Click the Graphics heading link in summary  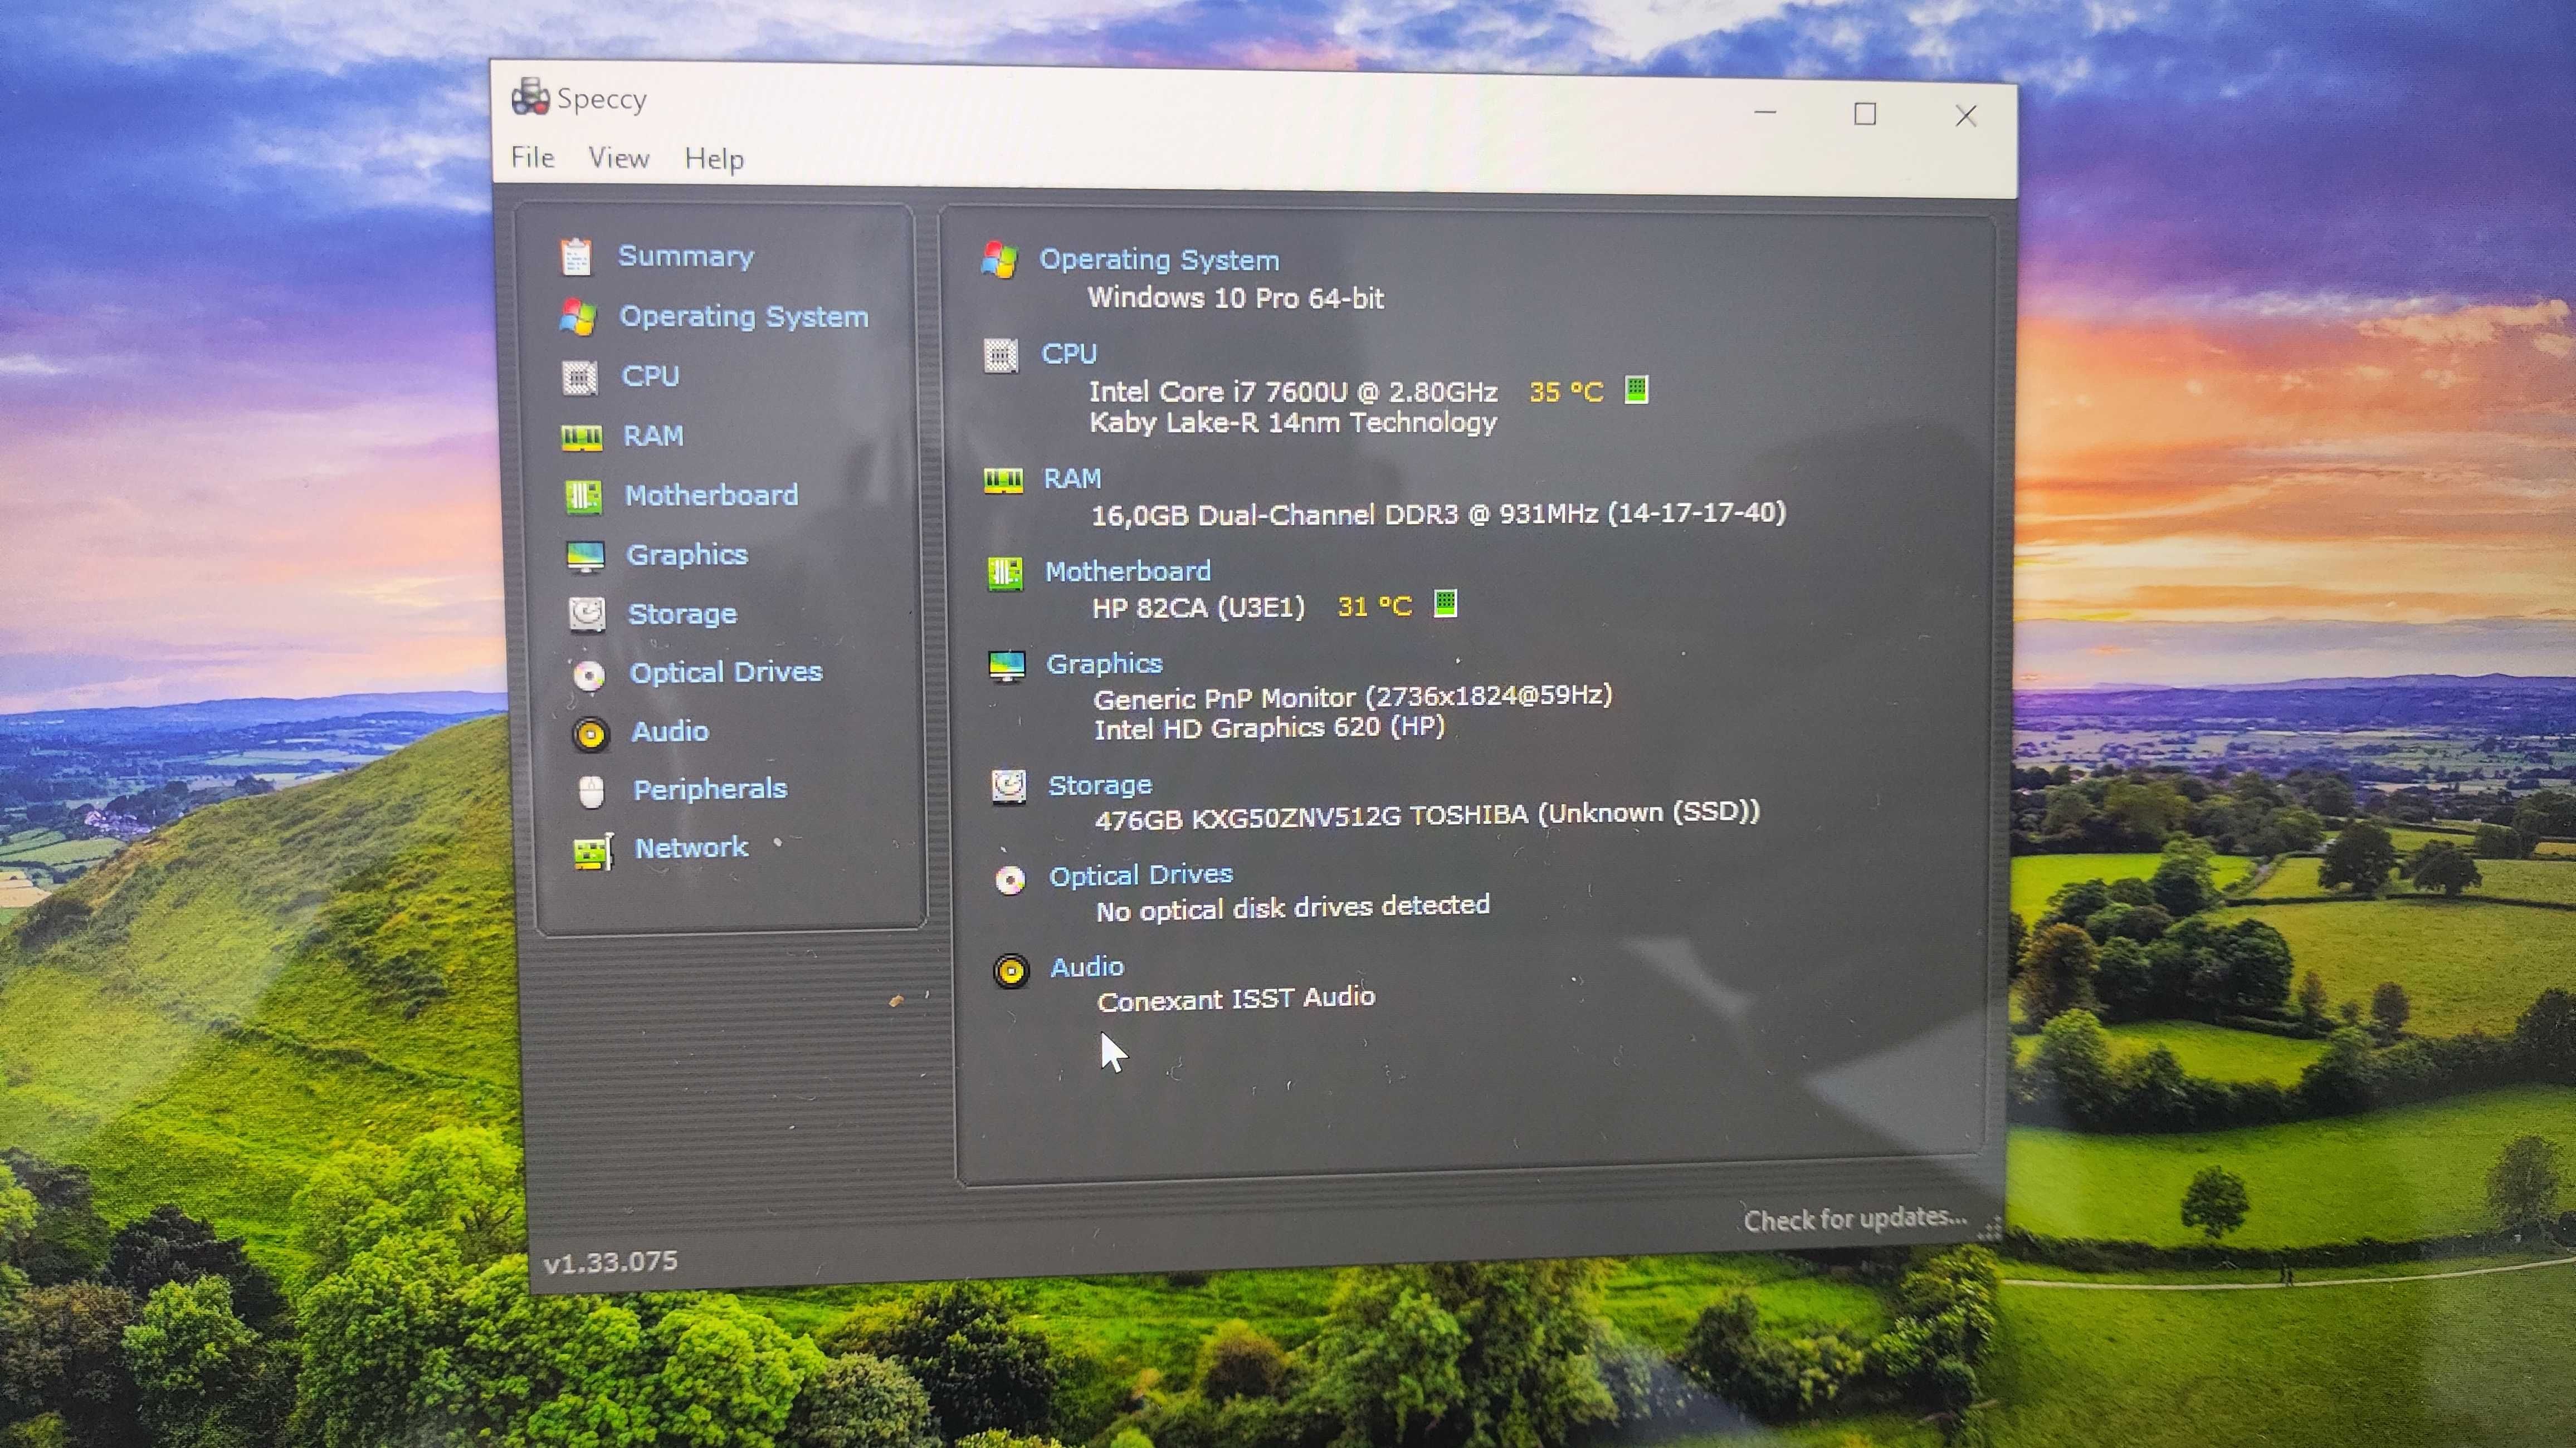(x=1104, y=664)
